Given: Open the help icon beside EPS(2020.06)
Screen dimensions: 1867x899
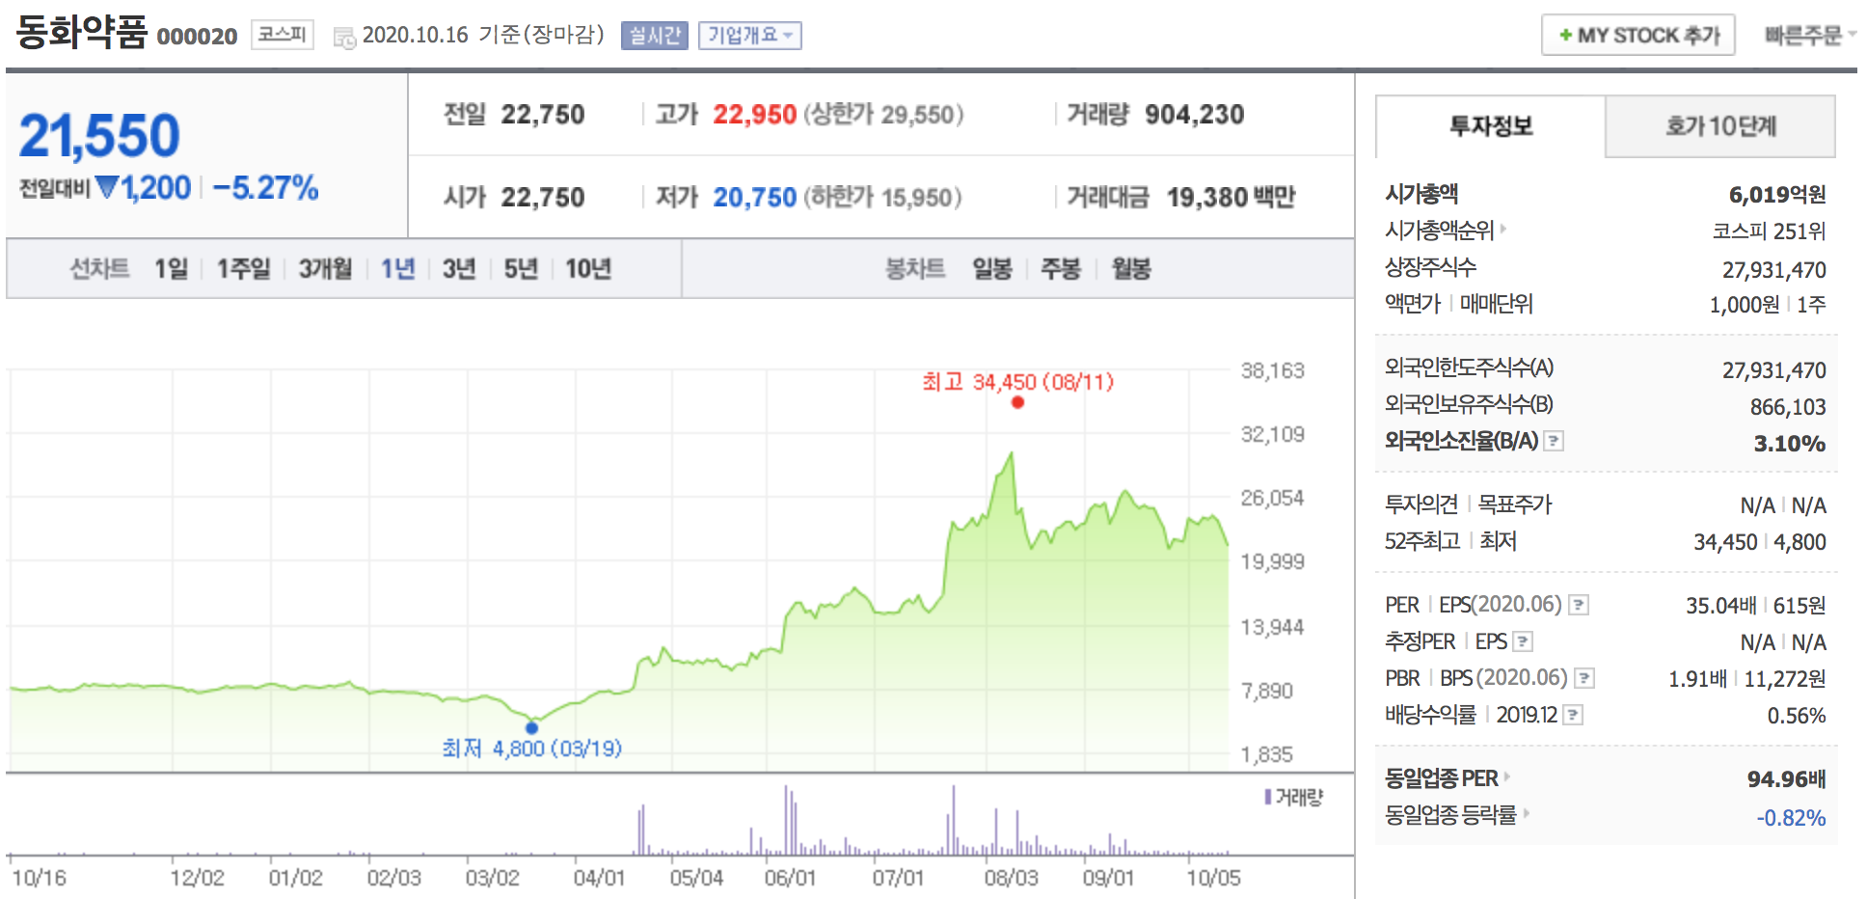Looking at the screenshot, I should (1579, 605).
